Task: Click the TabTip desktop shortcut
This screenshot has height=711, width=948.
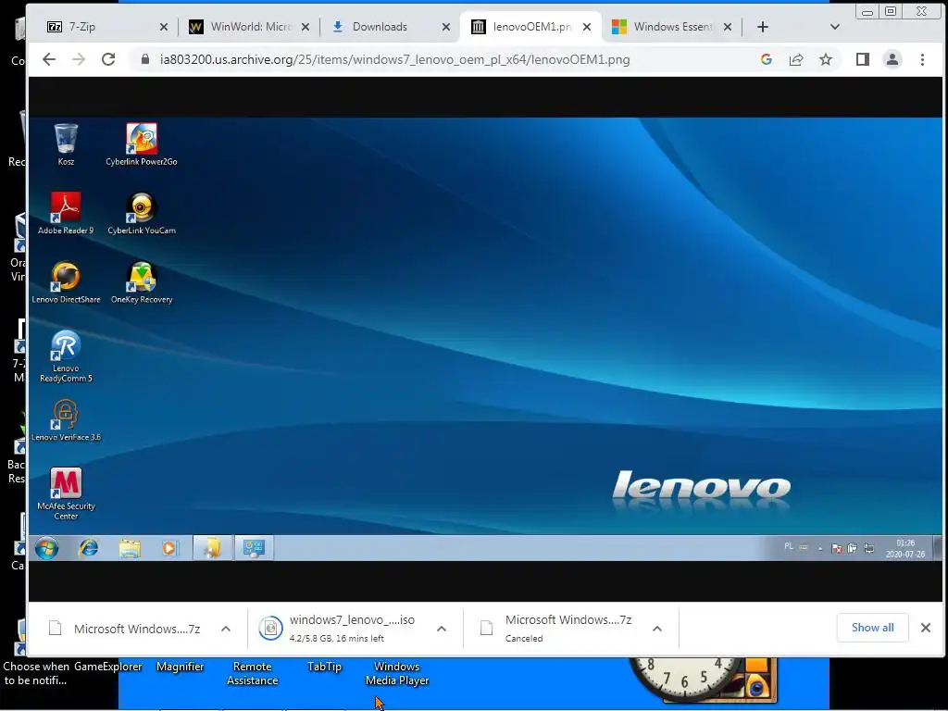Action: (x=324, y=667)
